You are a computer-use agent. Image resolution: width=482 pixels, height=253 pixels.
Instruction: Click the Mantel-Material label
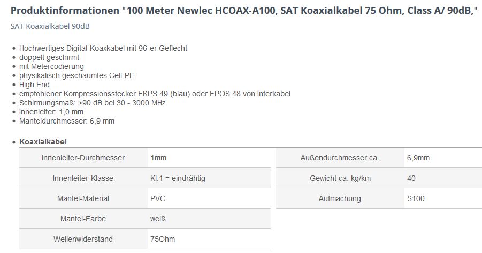point(83,198)
